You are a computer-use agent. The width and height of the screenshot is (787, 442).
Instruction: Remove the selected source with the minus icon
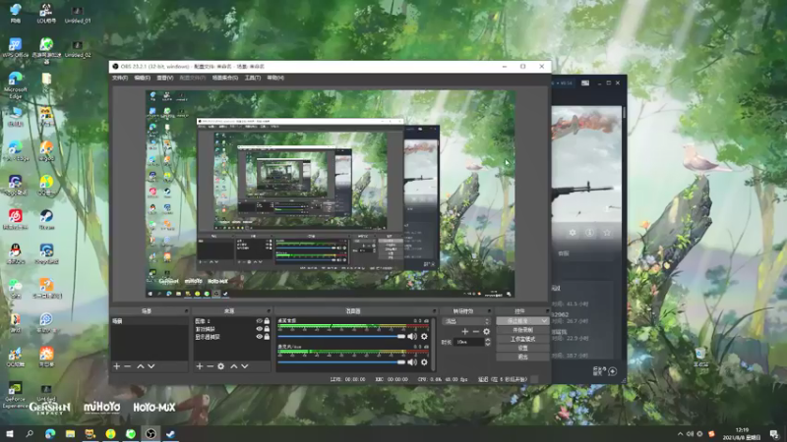[210, 366]
